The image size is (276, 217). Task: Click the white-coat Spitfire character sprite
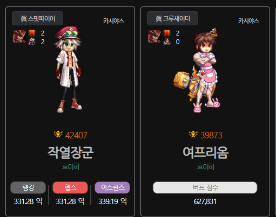(68, 69)
